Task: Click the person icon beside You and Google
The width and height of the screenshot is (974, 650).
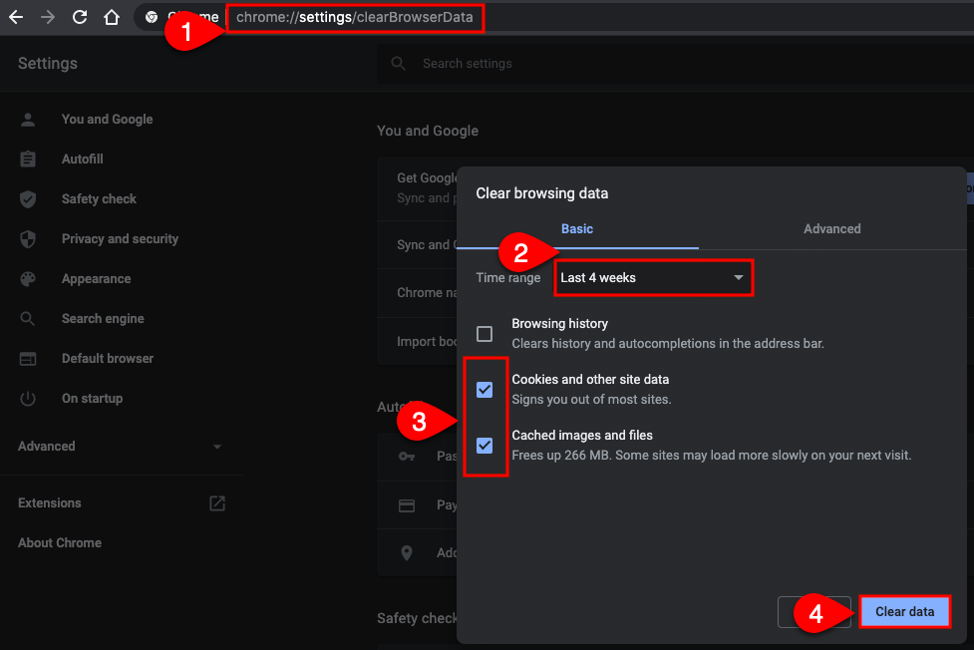Action: pos(28,120)
